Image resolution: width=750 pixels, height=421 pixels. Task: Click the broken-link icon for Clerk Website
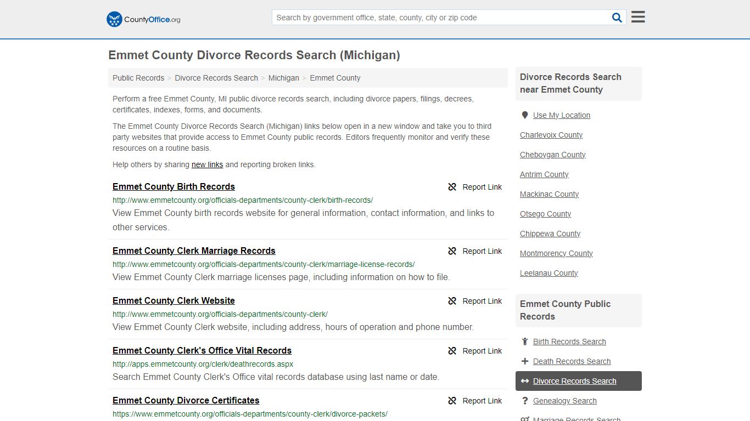coord(452,301)
